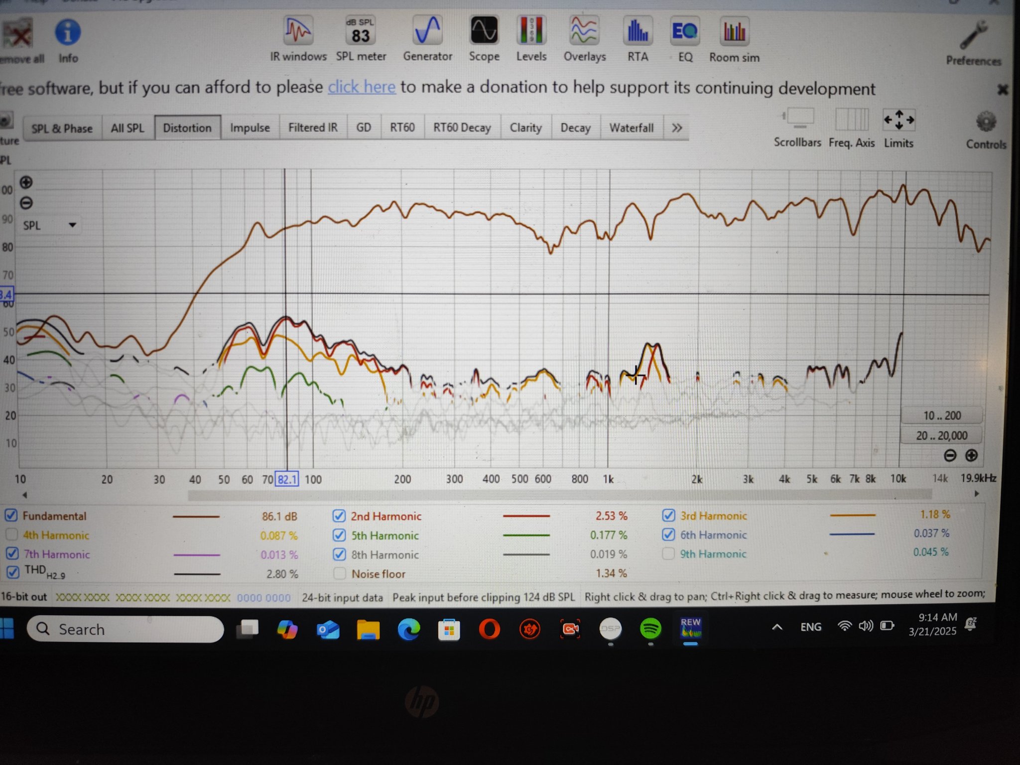Open Preferences wrench icon
This screenshot has height=765, width=1020.
pyautogui.click(x=974, y=35)
